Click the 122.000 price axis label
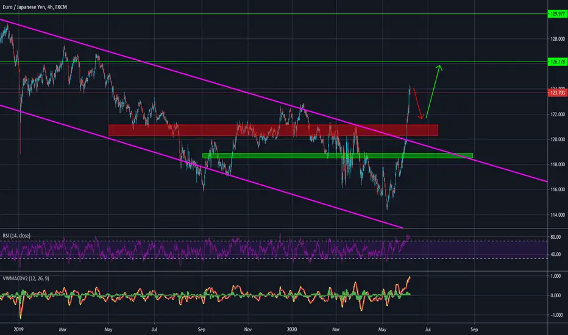 coord(558,115)
